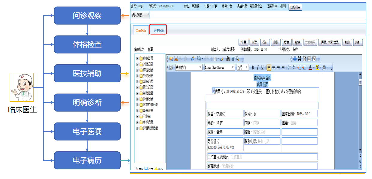This screenshot has width=372, height=179.
Task: Click the binoculars find icon
Action: pyautogui.click(x=228, y=59)
